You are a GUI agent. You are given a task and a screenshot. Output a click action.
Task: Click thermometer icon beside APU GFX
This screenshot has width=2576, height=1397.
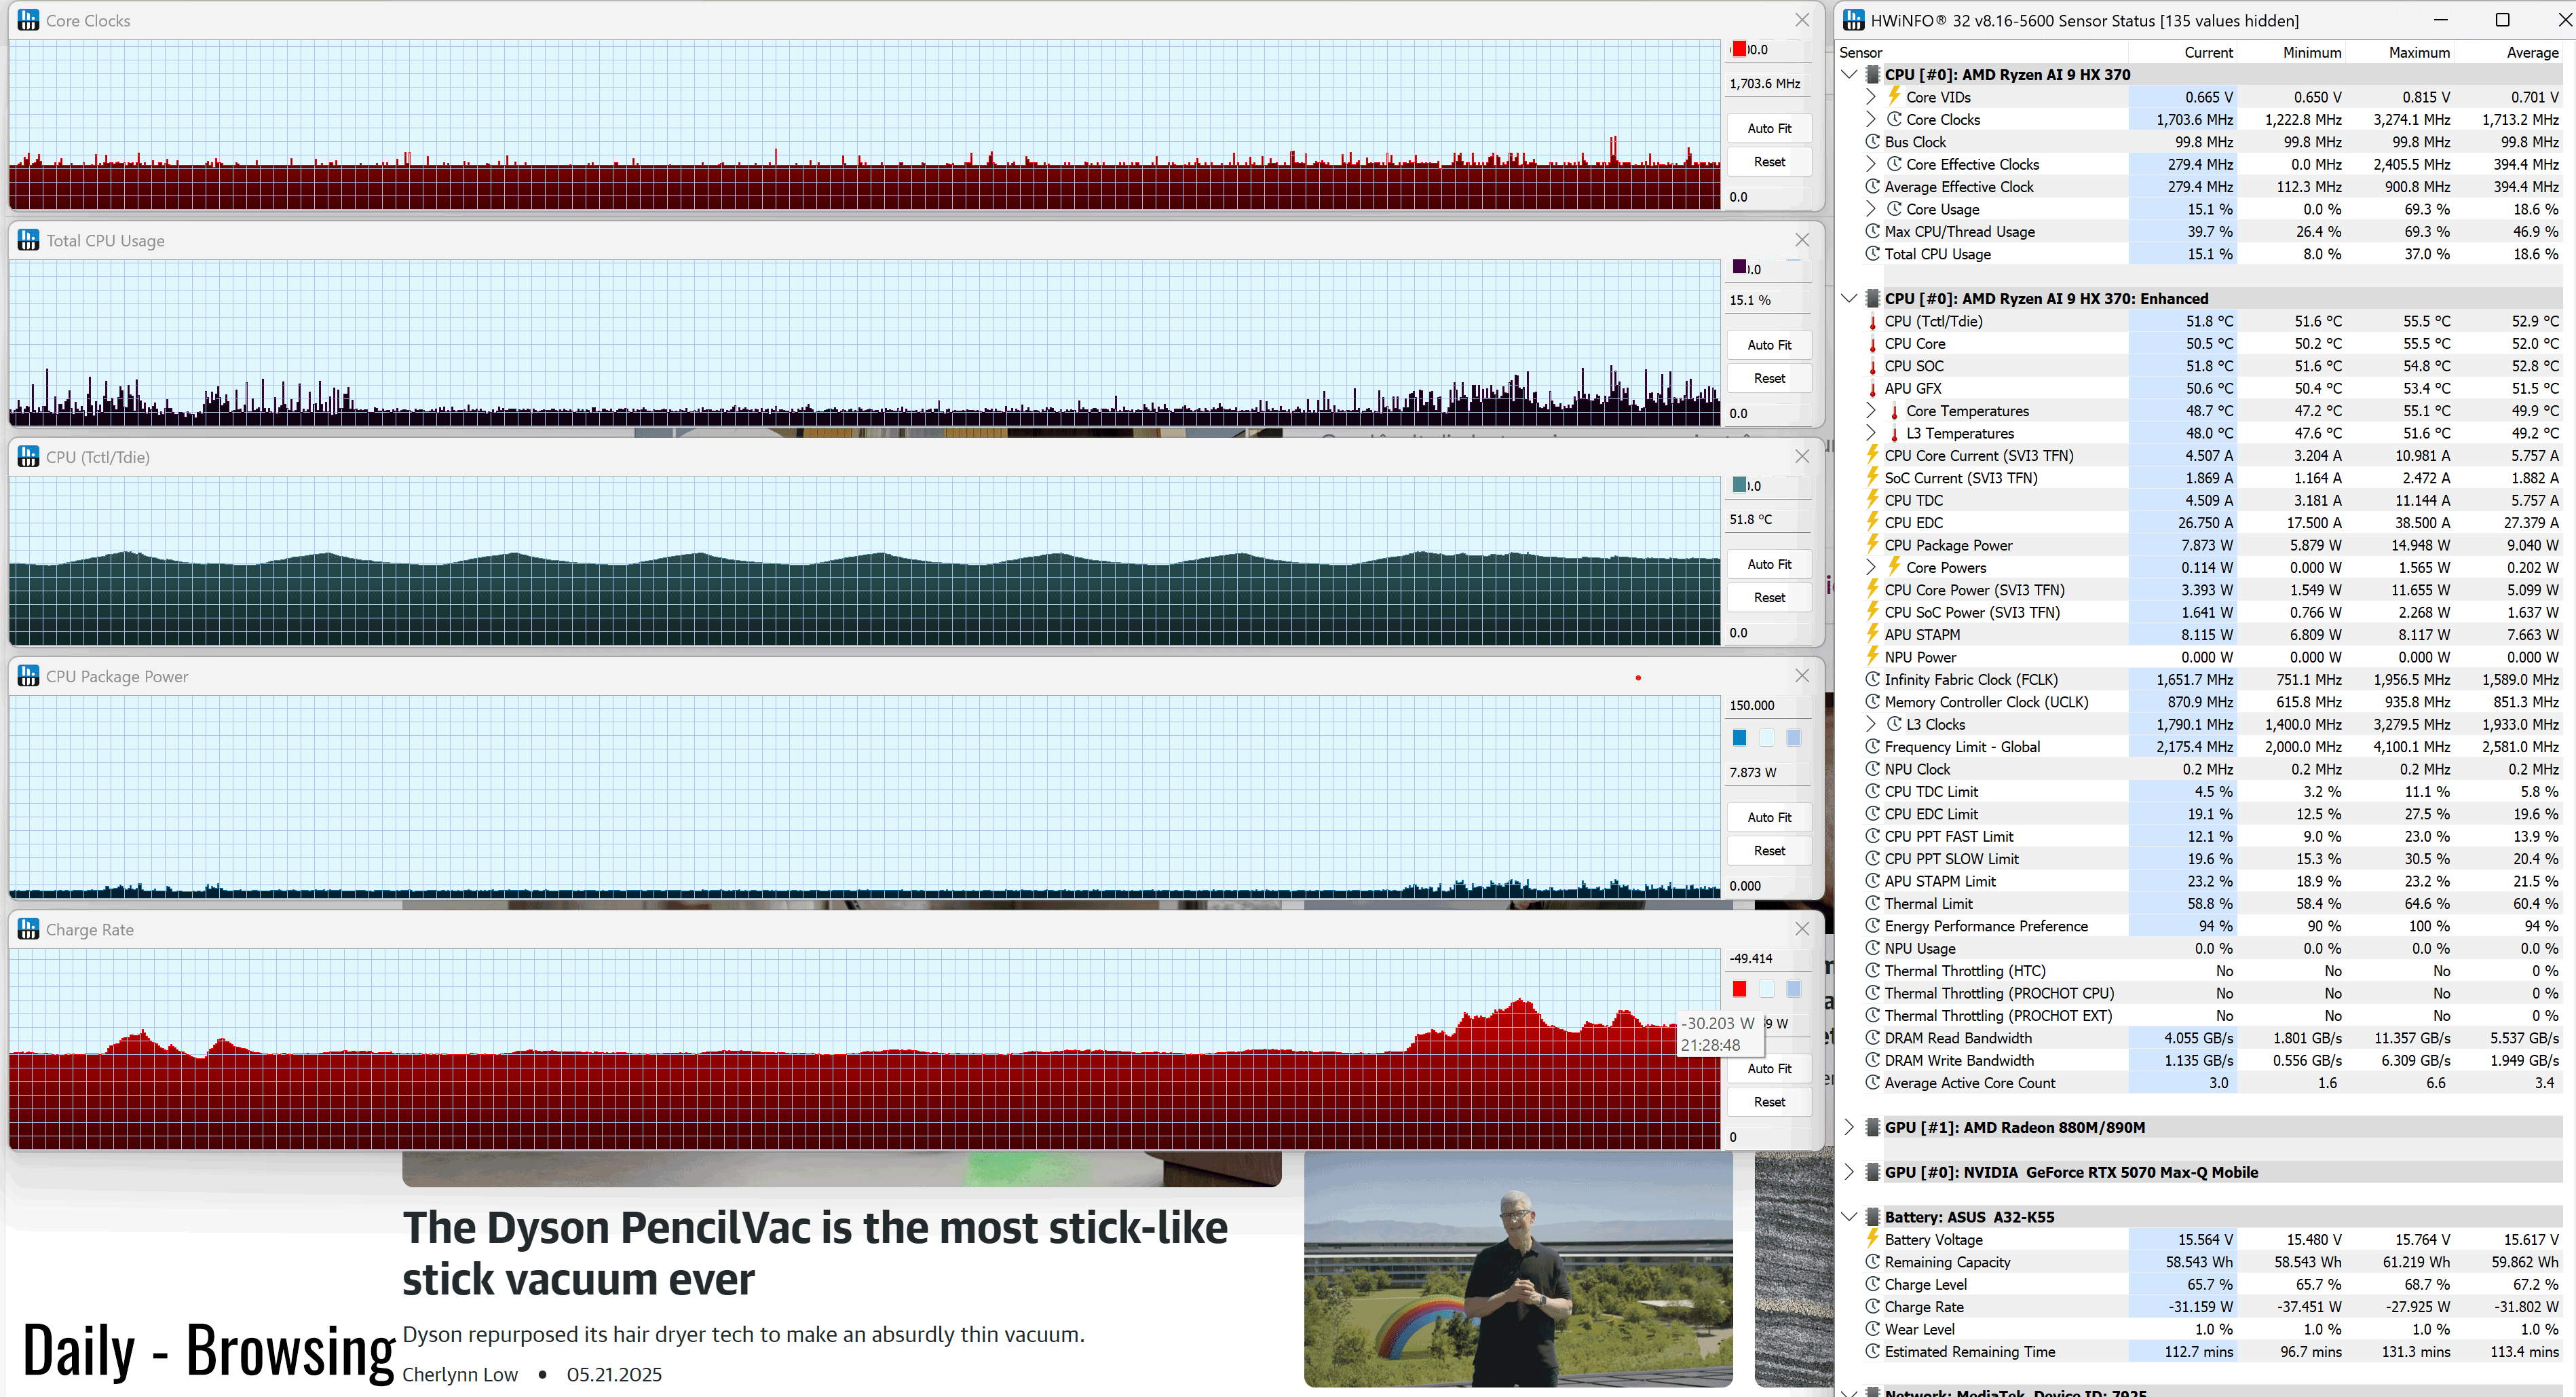tap(1872, 388)
